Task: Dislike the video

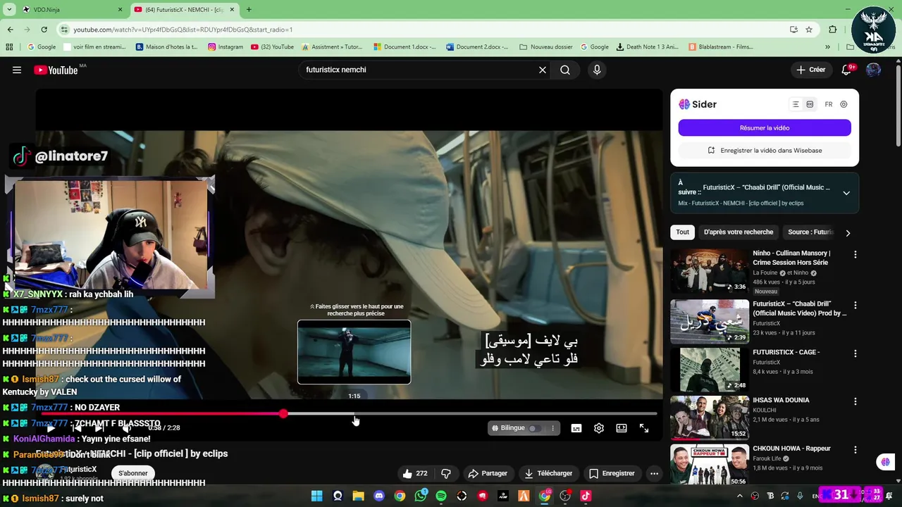Action: [445, 473]
